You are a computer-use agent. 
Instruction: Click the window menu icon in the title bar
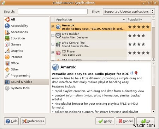coord(3,2)
